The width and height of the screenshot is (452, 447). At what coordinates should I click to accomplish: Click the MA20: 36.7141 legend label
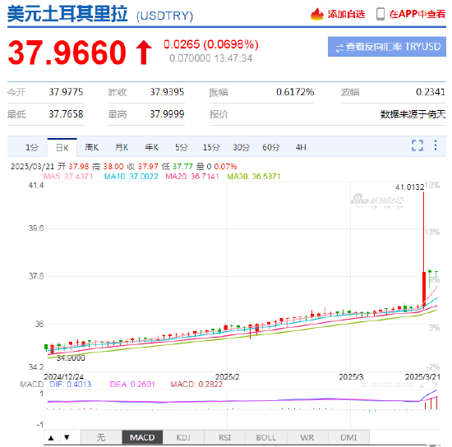(x=192, y=177)
